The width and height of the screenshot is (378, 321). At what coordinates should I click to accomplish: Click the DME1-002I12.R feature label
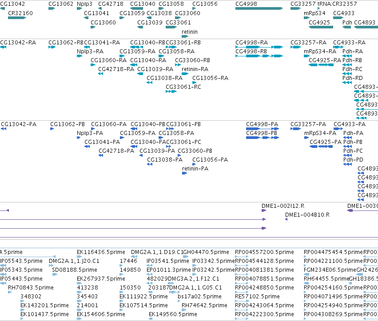pos(283,206)
